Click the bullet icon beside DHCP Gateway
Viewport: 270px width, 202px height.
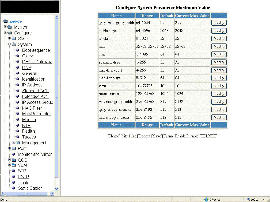click(18, 62)
